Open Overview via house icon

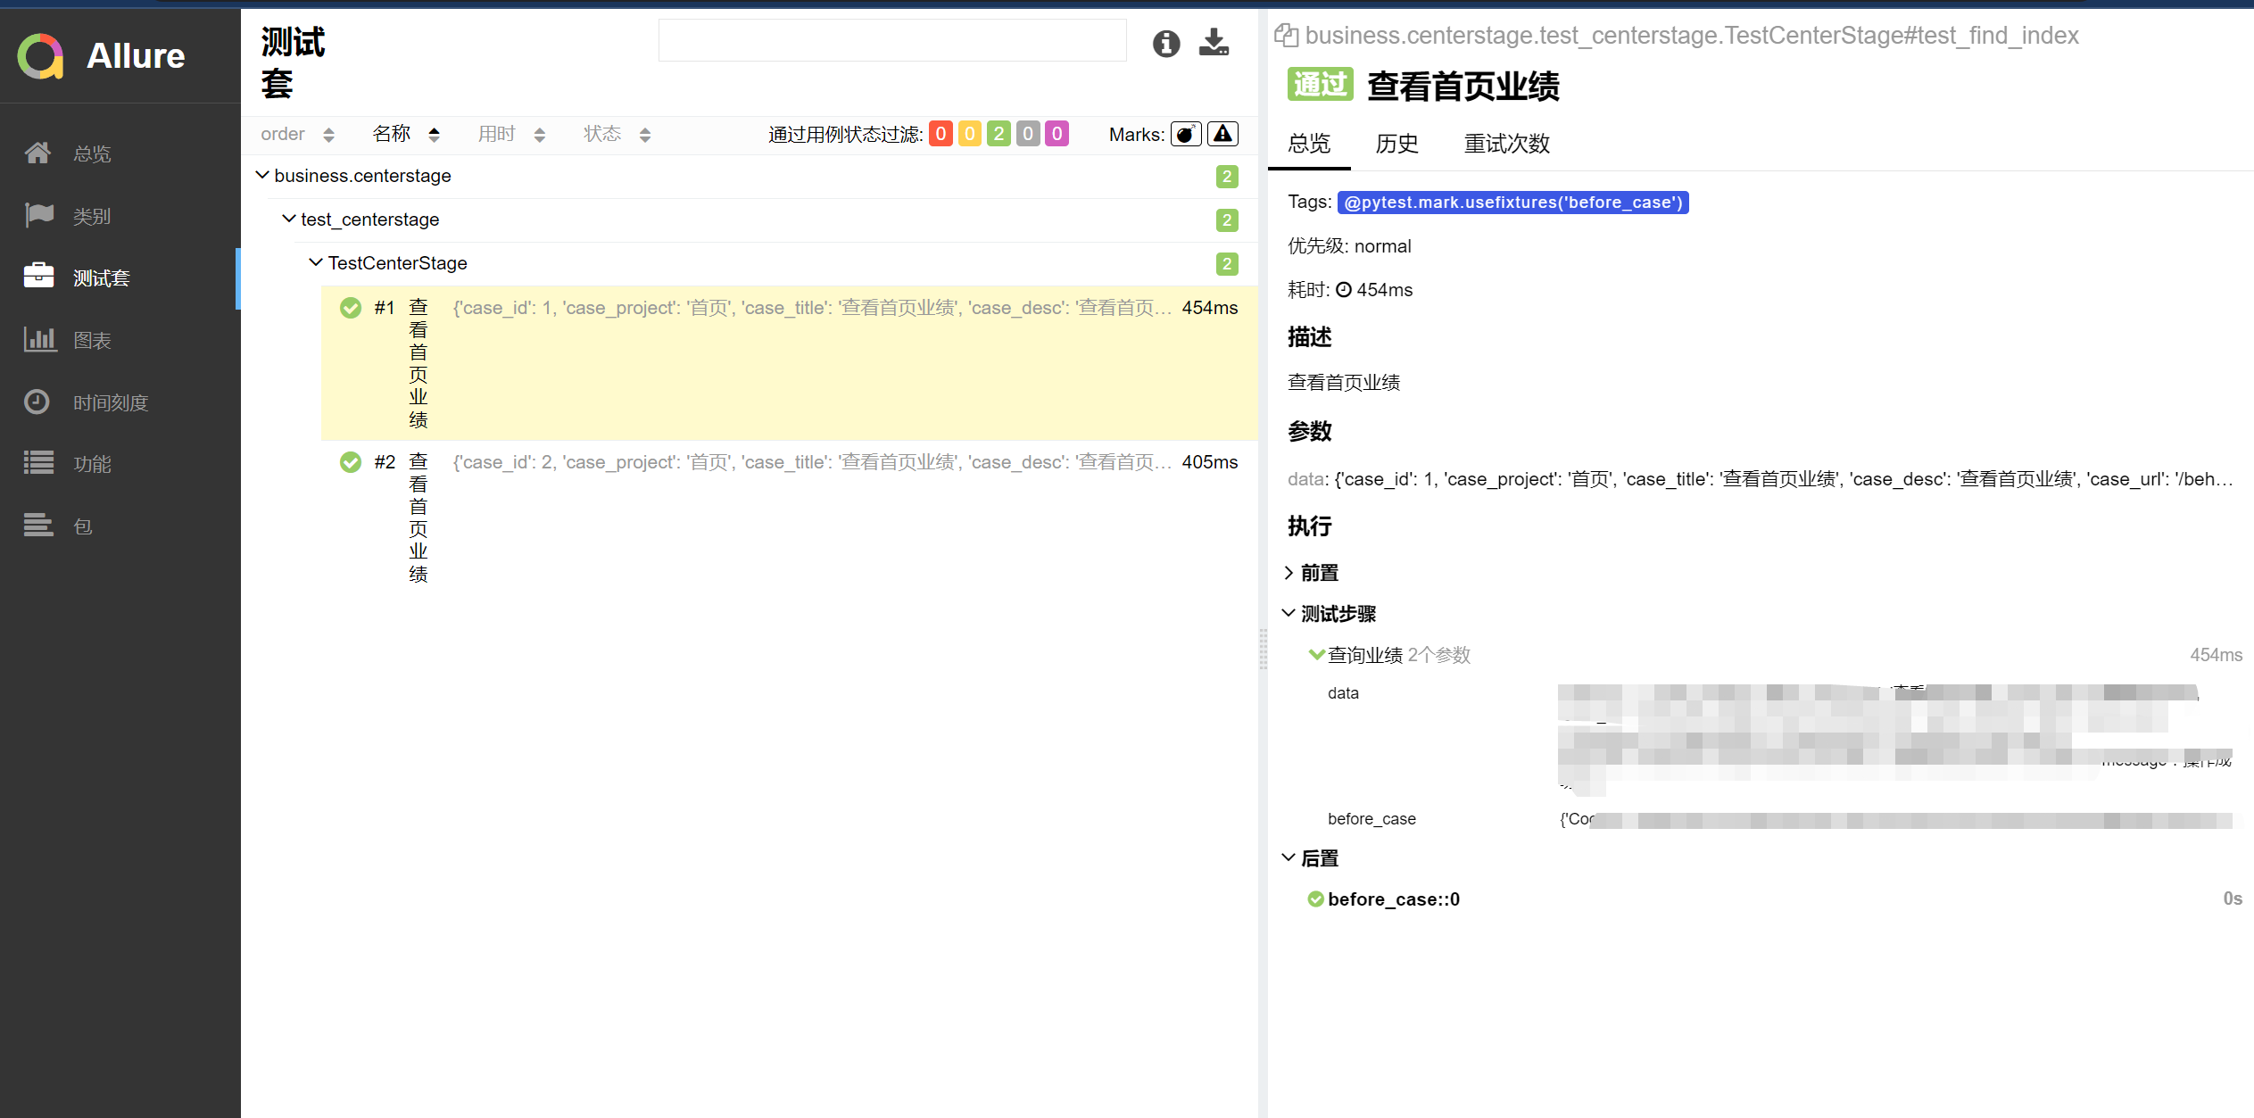[37, 153]
